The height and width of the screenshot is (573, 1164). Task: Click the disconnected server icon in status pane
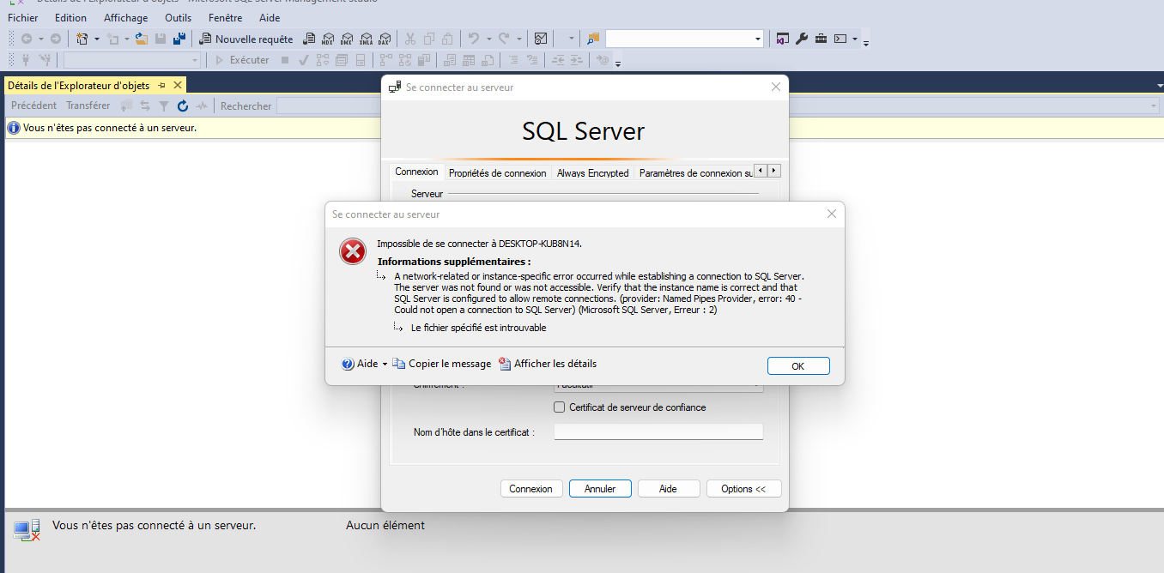(x=27, y=531)
